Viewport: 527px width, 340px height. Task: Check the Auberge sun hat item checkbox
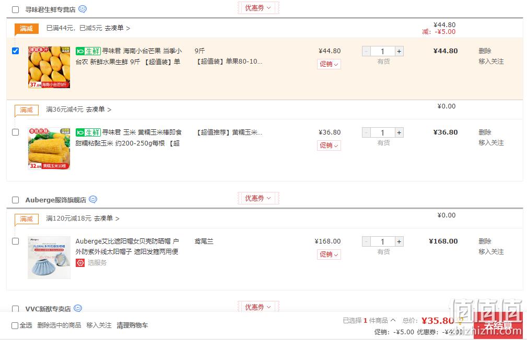[x=16, y=241]
